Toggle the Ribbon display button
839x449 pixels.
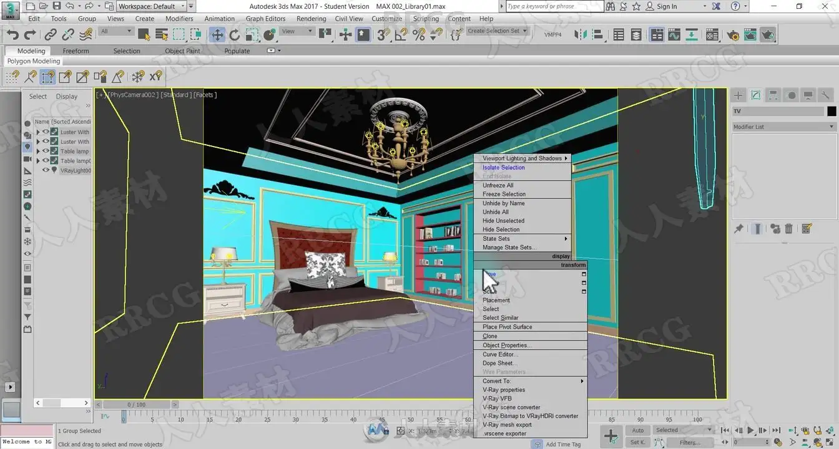tap(657, 35)
